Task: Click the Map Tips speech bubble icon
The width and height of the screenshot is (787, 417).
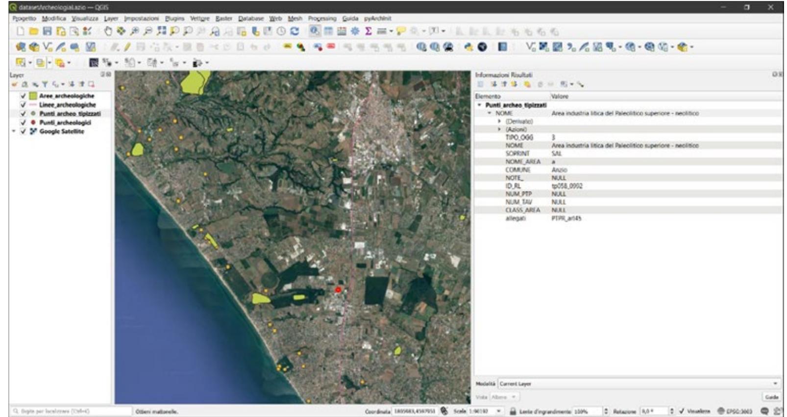Action: tap(401, 31)
